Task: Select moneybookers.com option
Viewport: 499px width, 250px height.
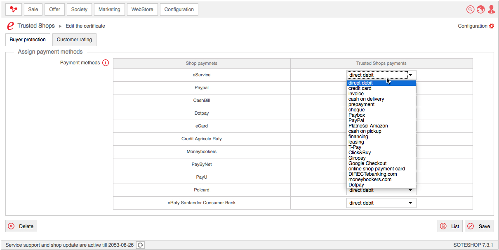Action: click(x=381, y=179)
